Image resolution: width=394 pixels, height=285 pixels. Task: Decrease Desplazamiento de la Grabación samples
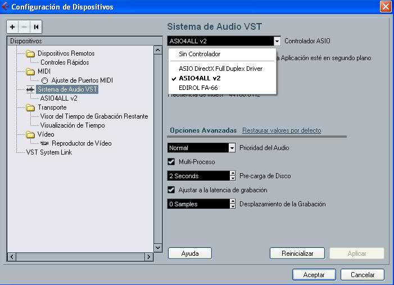click(233, 206)
